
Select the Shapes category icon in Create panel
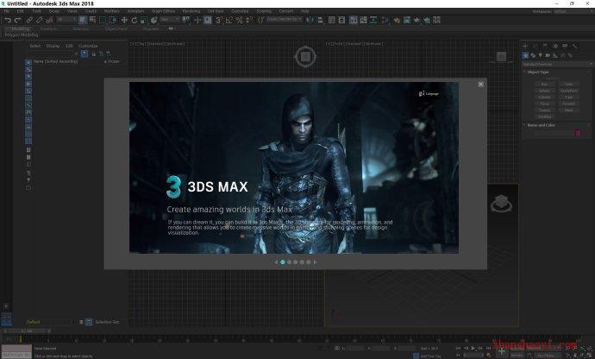click(x=533, y=55)
